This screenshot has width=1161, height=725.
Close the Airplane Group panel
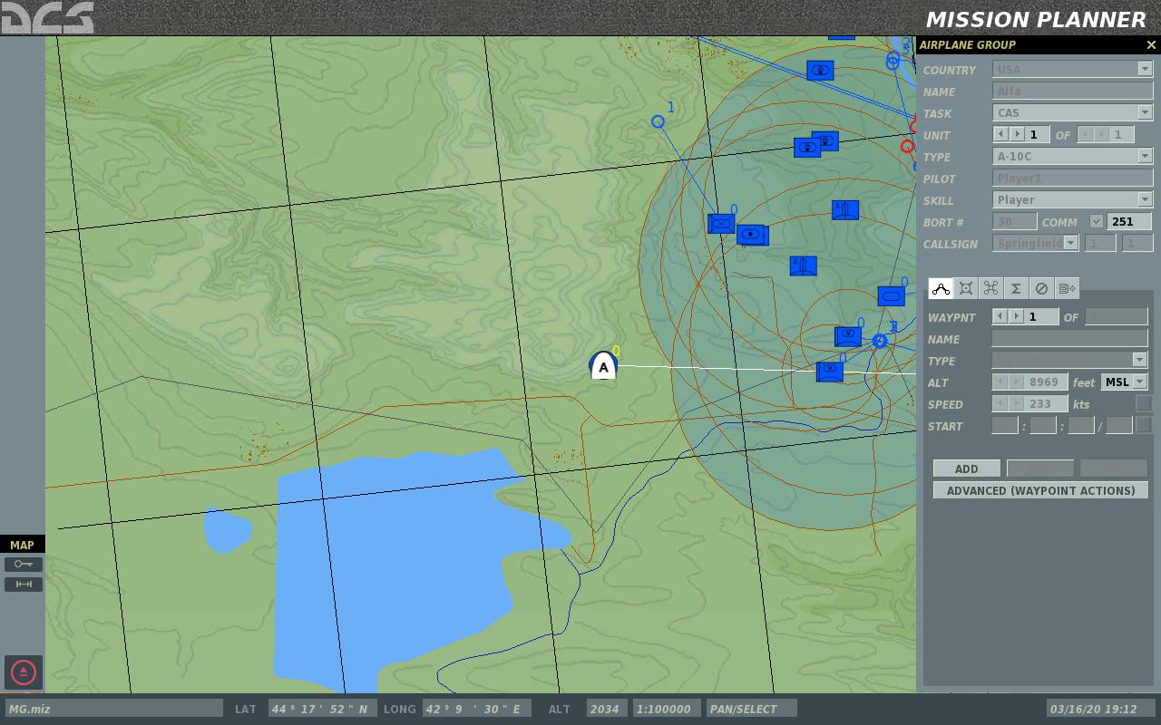click(x=1151, y=44)
